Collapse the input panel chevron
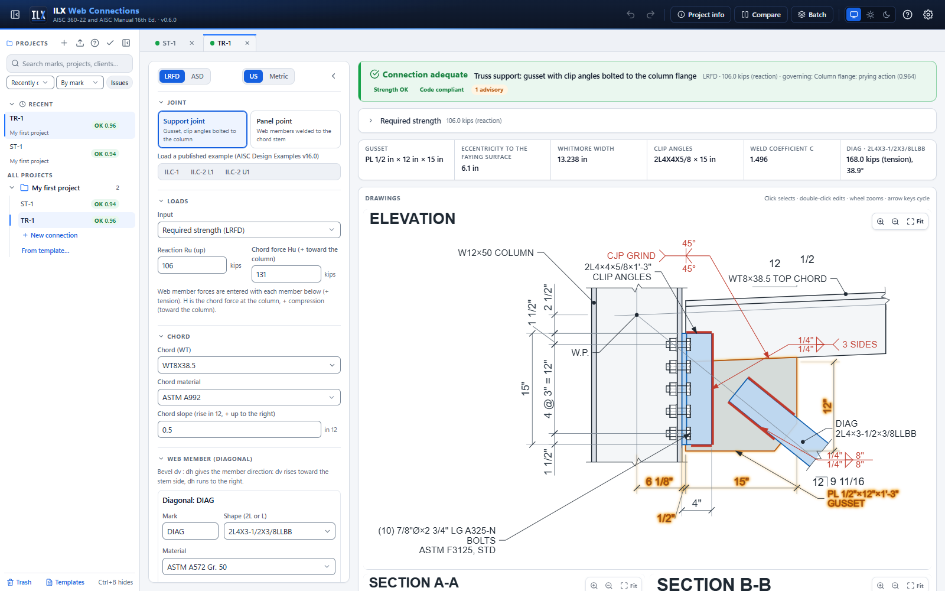 coord(334,76)
